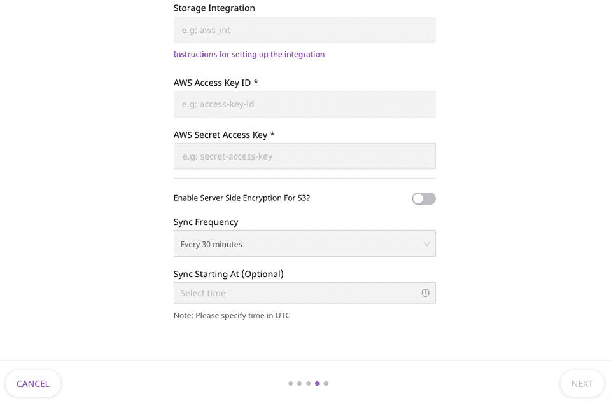
Task: Click the AWS Secret Access Key label
Action: click(x=224, y=135)
